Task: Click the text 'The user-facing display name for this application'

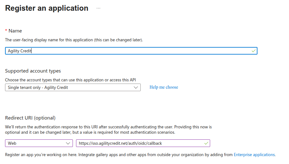Action: 49,40
